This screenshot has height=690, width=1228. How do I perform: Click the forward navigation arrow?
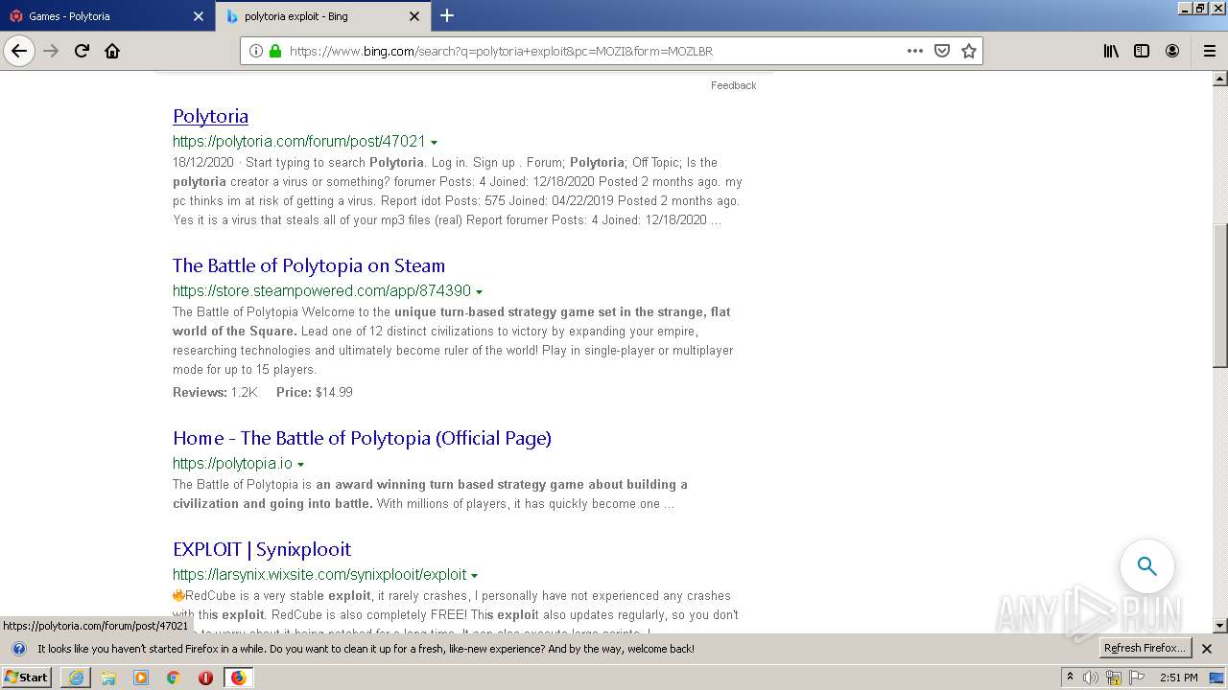(51, 51)
